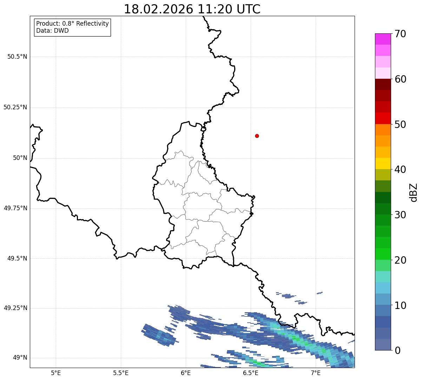Viewport: 422px width, 380px height.
Task: Click the Product: 0.8° Reflectivity label
Action: pos(73,24)
